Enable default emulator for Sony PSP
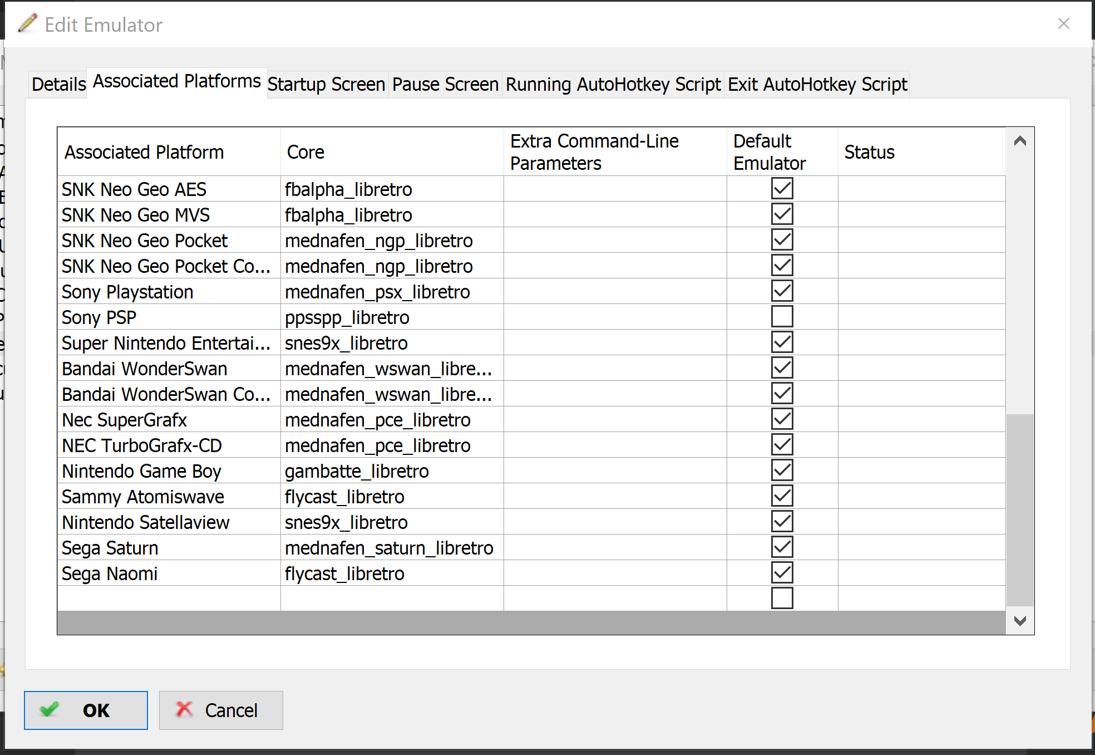The width and height of the screenshot is (1095, 755). tap(782, 317)
